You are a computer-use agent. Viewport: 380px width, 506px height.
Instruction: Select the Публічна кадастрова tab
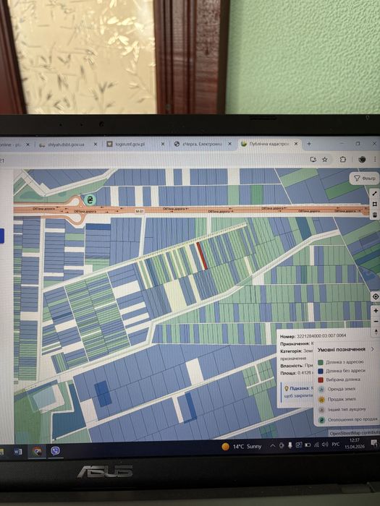click(269, 144)
